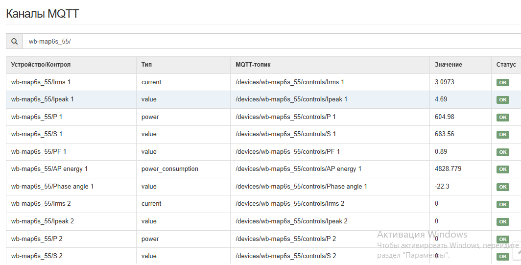Click the Статус column header

(x=506, y=65)
